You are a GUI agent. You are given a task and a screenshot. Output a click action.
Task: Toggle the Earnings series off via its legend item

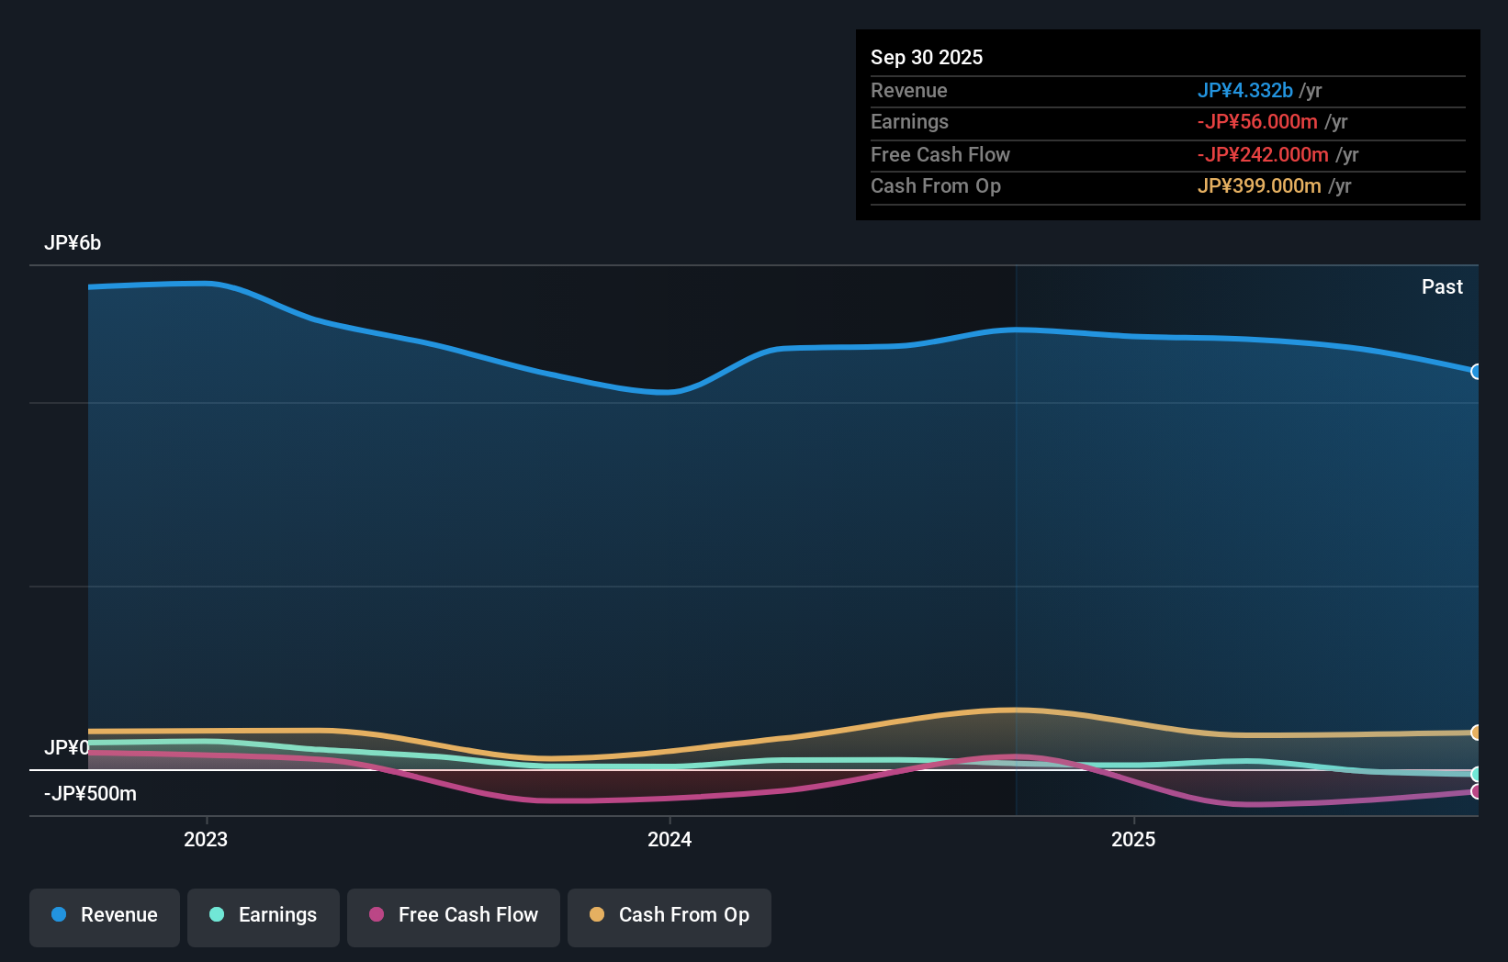pos(263,917)
